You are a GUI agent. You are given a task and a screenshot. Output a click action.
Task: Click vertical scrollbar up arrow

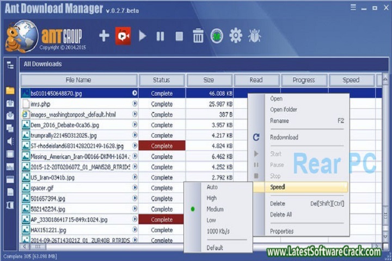385,79
